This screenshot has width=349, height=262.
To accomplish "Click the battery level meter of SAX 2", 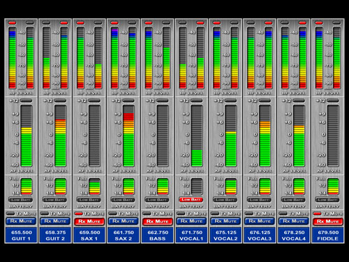I will point(128,187).
